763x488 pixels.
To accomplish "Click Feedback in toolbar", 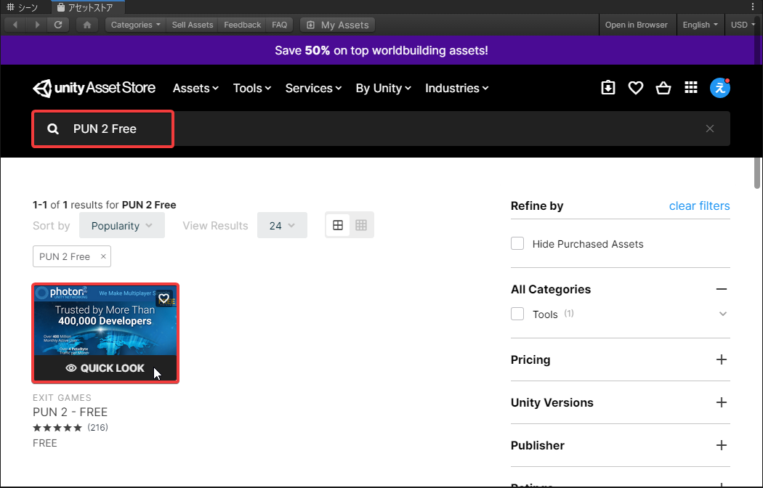I will pos(242,25).
